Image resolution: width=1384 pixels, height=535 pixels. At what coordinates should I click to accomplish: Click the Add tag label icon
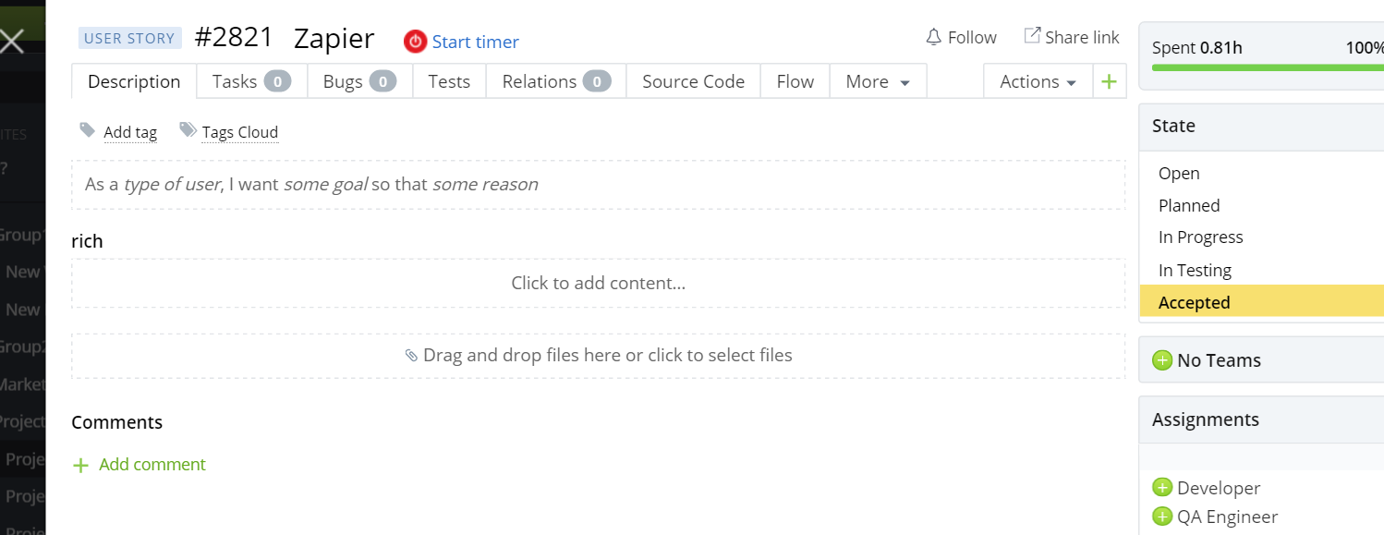[86, 130]
